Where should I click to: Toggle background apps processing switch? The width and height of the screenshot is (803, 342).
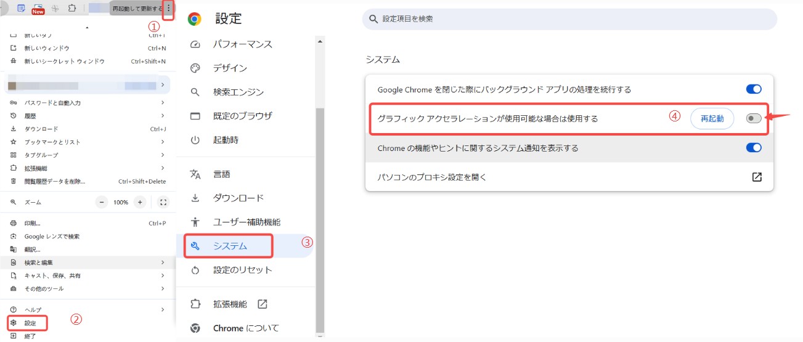coord(754,89)
